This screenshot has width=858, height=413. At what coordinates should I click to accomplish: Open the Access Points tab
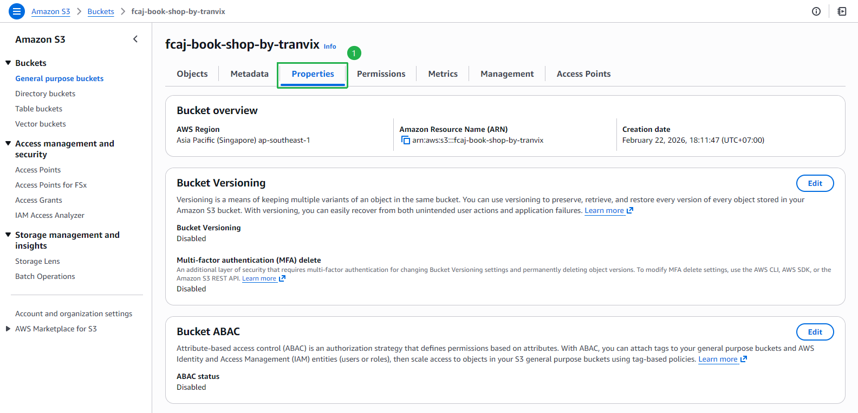point(584,74)
